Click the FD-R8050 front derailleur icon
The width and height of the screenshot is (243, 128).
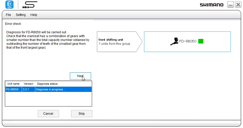click(174, 41)
